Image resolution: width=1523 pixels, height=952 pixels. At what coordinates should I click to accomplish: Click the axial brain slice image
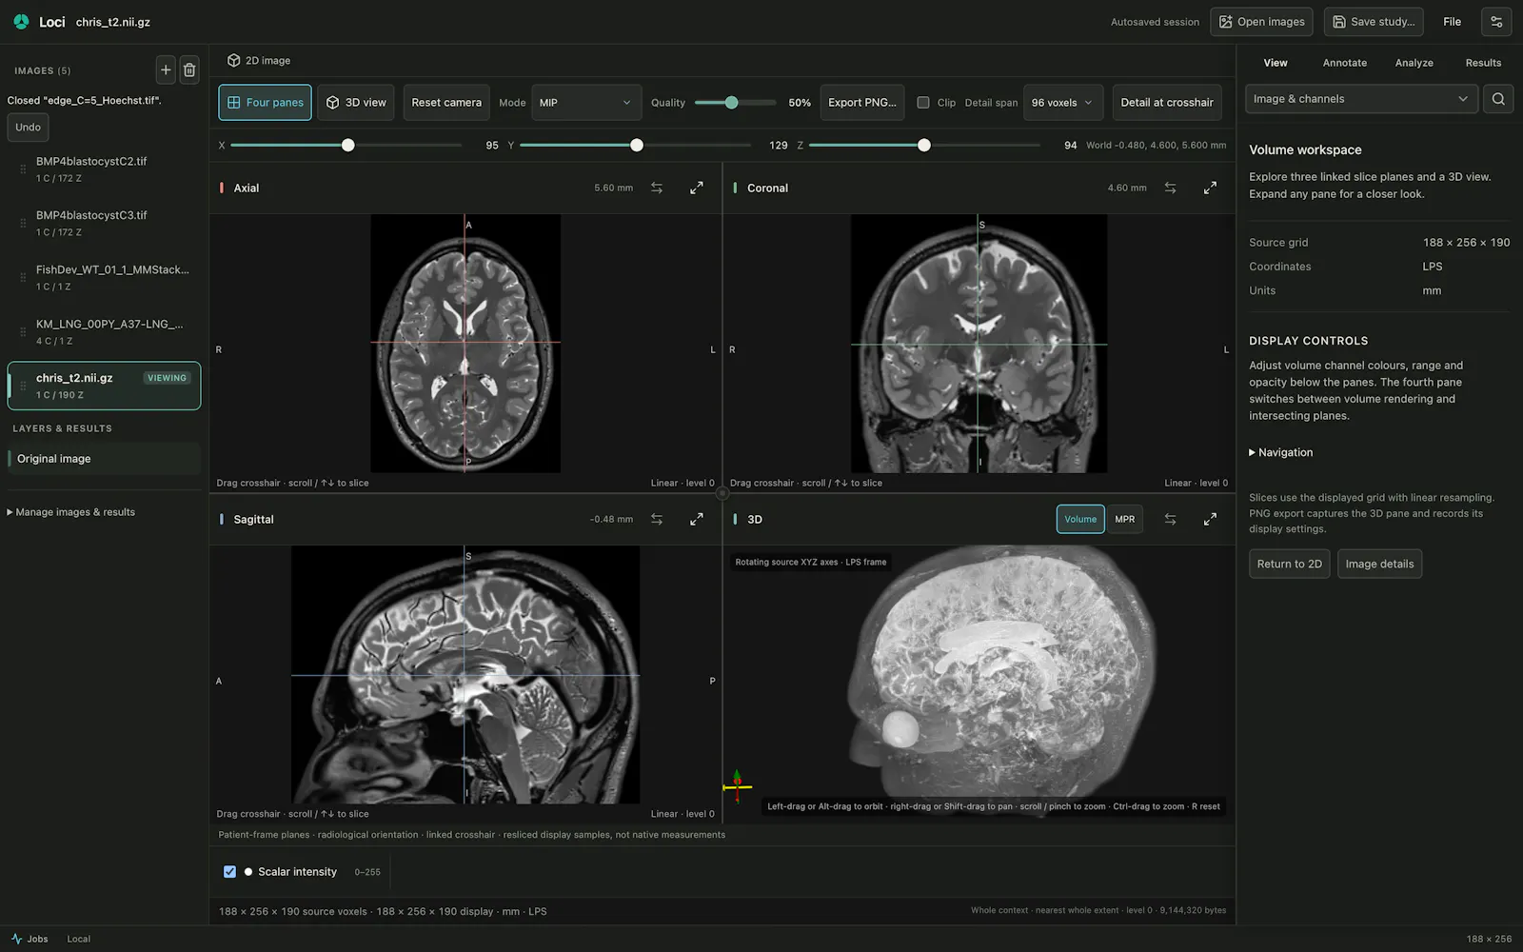pos(465,343)
